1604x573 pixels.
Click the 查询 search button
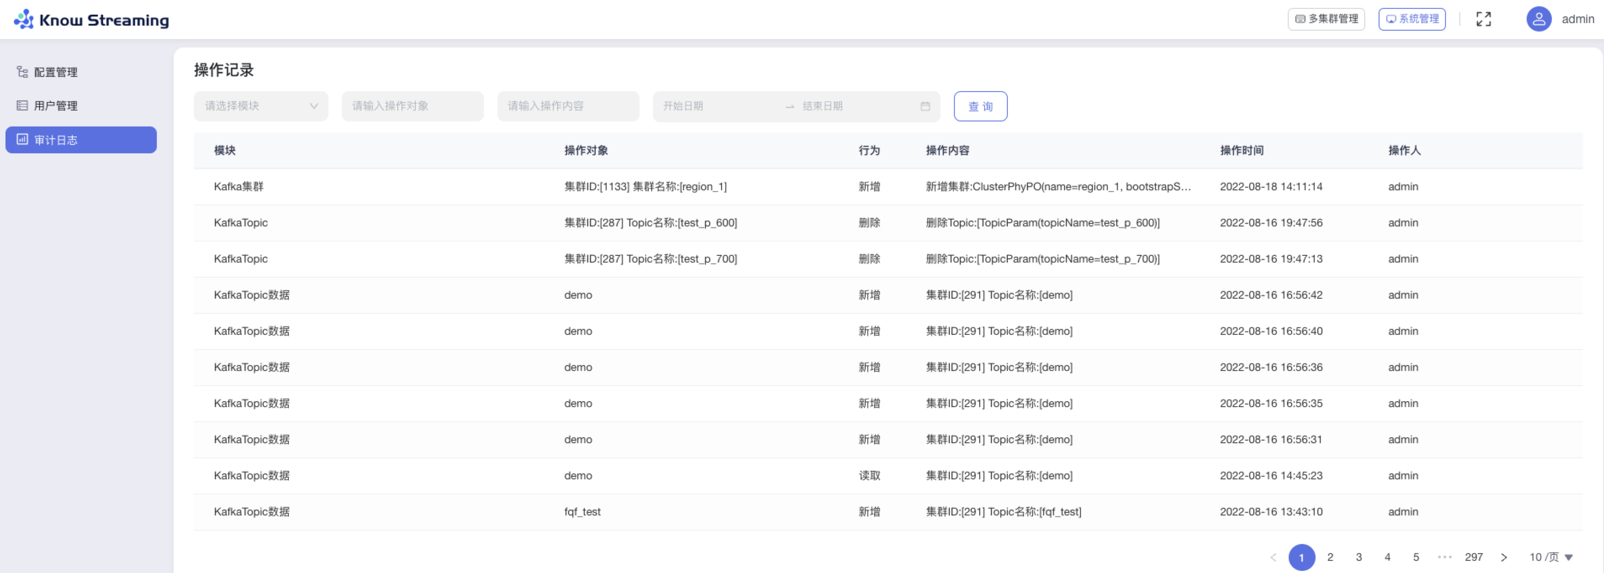[981, 106]
